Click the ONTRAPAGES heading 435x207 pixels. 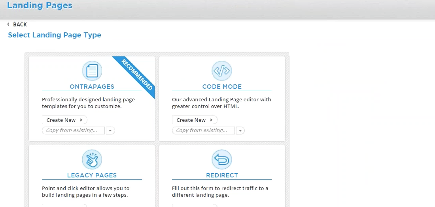92,87
